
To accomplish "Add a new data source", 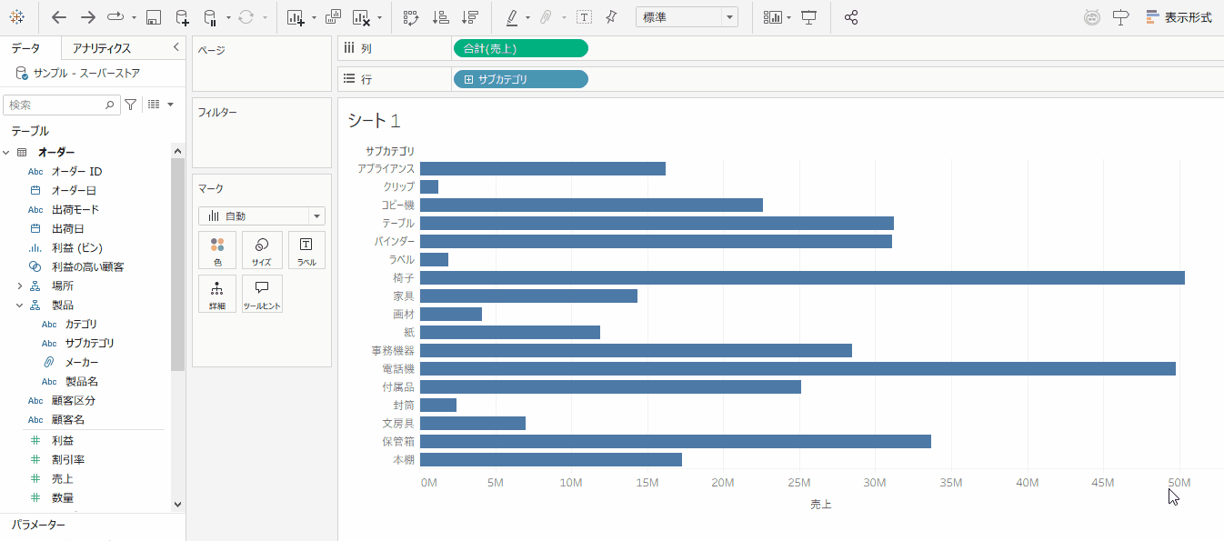I will (182, 17).
